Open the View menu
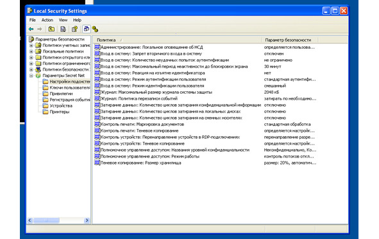 pos(63,20)
